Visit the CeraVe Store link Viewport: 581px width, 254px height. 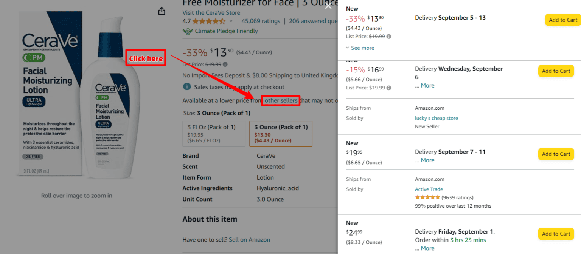pyautogui.click(x=211, y=13)
